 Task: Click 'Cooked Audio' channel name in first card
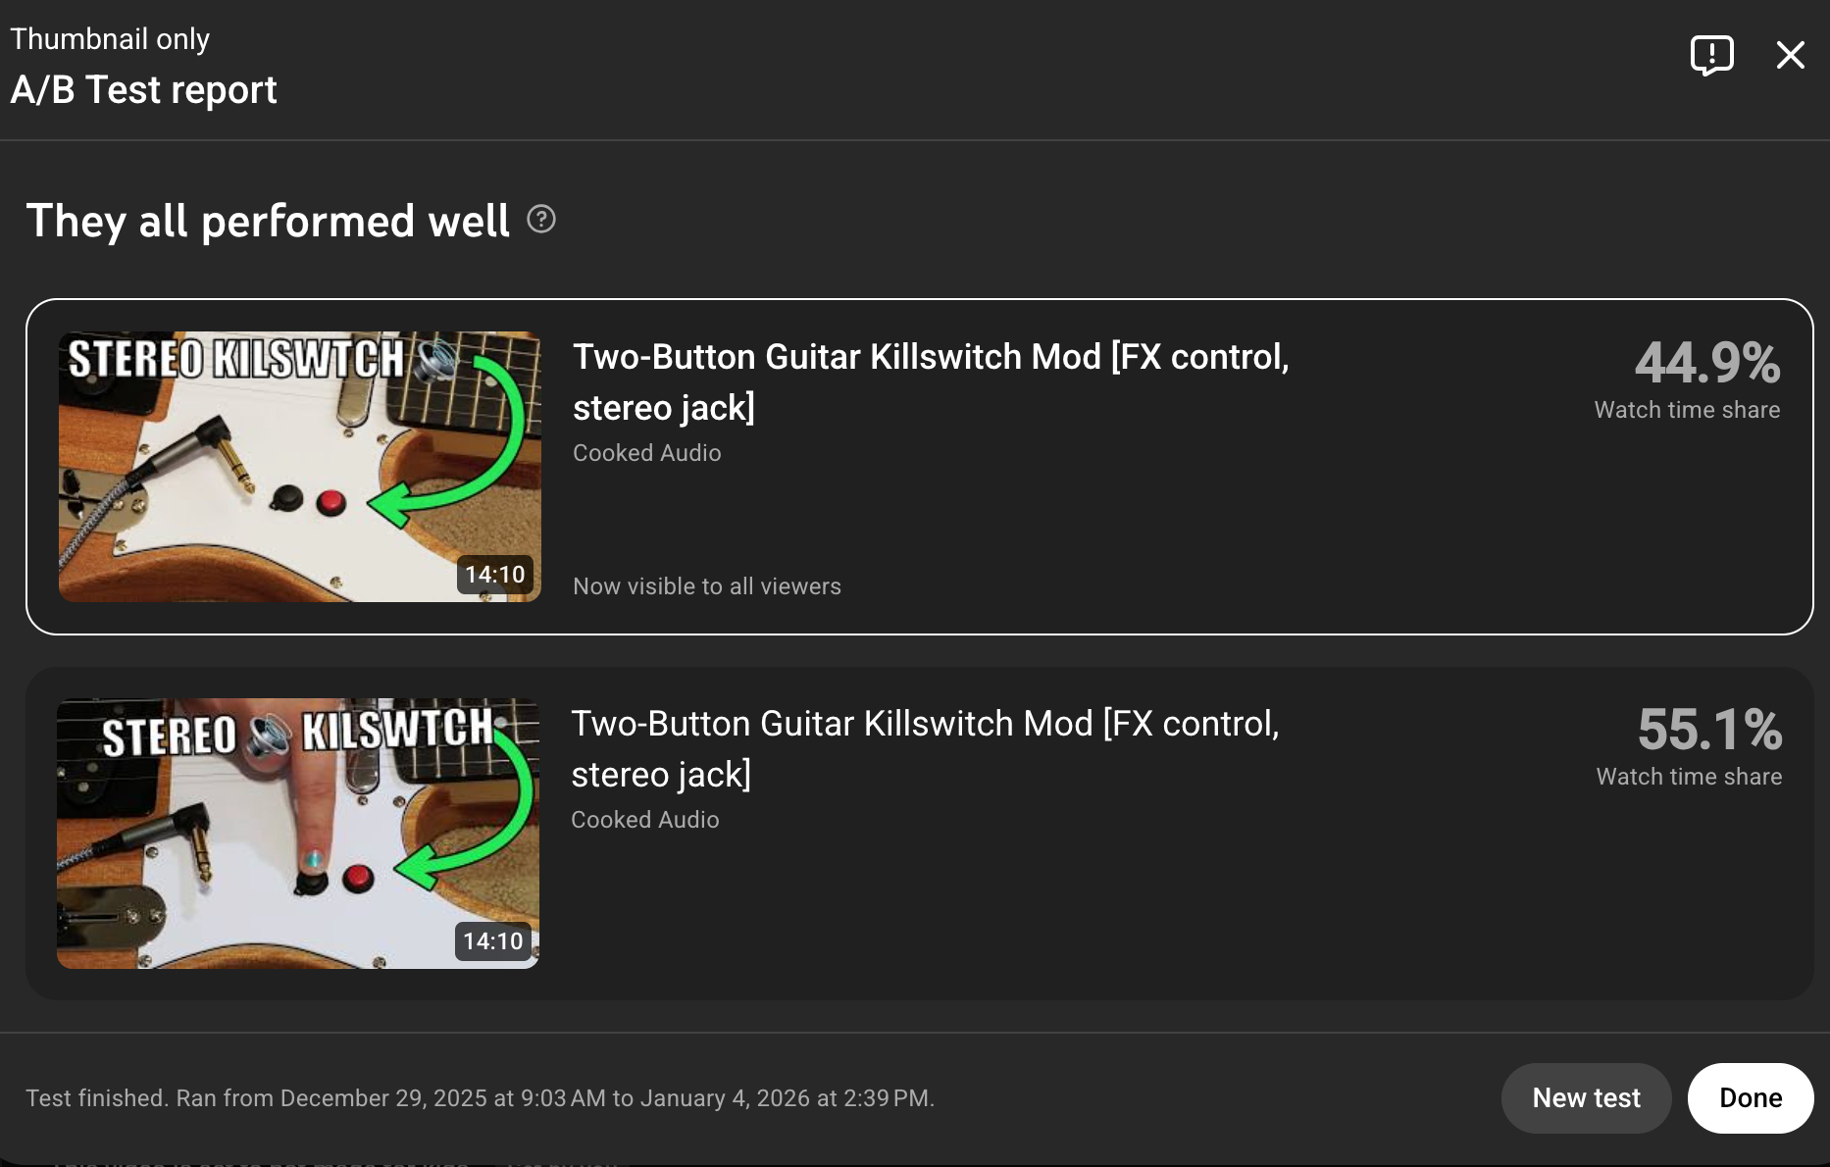pyautogui.click(x=647, y=453)
